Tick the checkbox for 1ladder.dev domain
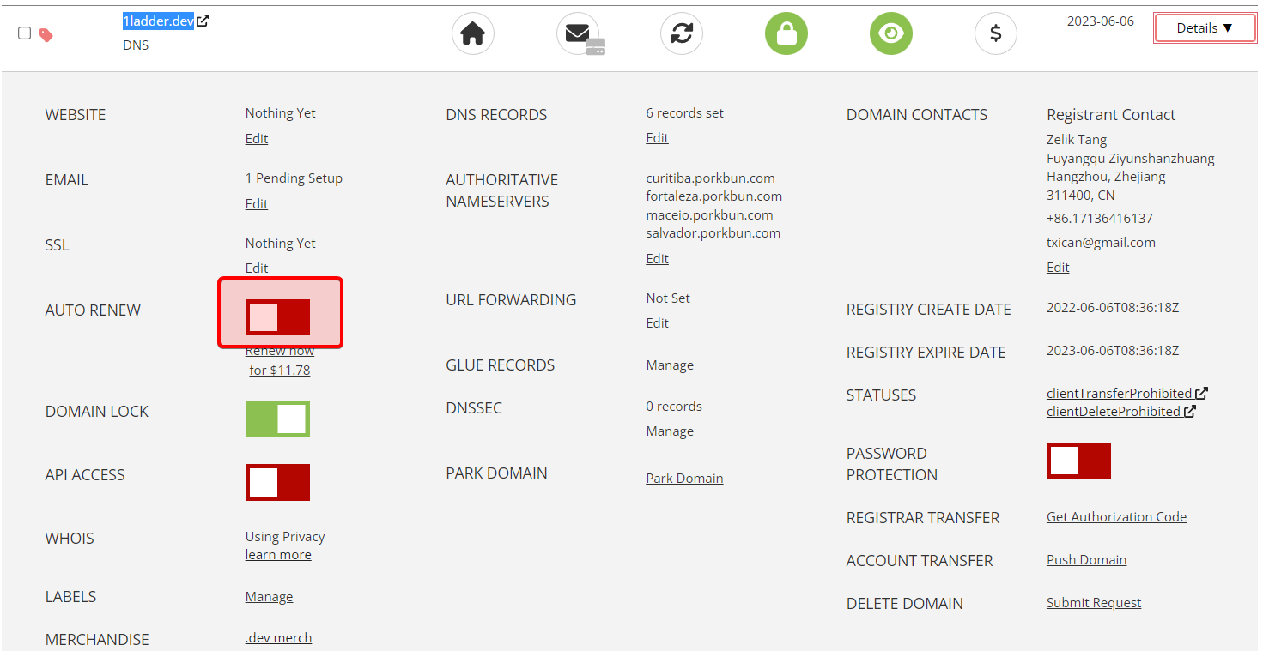The height and width of the screenshot is (651, 1269). coord(25,33)
